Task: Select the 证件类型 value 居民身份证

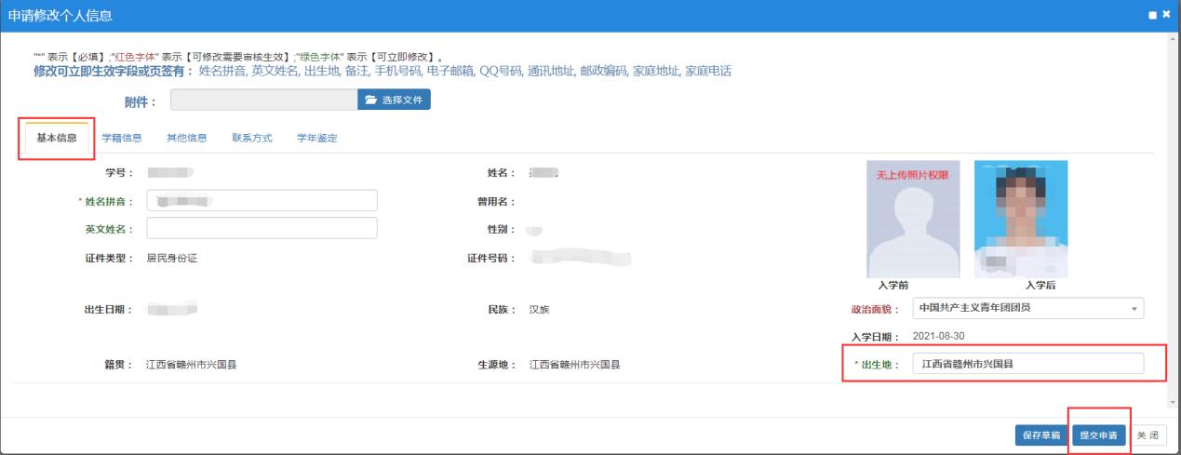Action: pyautogui.click(x=171, y=259)
